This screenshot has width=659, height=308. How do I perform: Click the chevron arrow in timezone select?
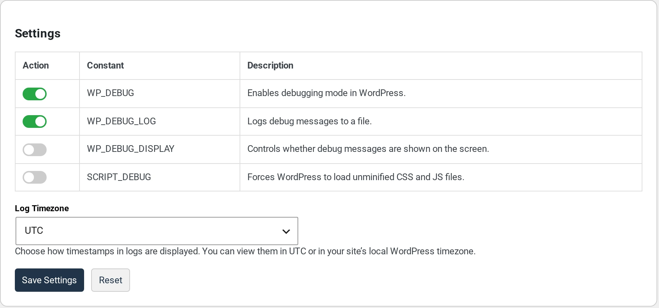point(286,231)
